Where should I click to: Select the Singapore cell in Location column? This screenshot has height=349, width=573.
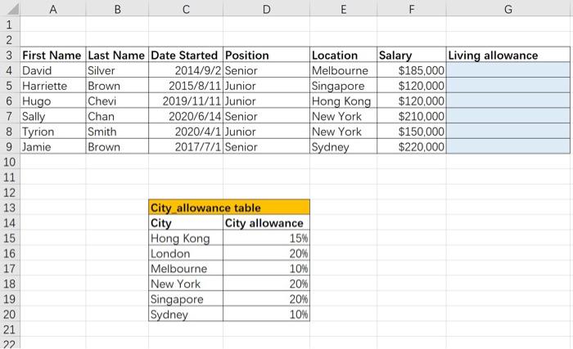click(344, 86)
